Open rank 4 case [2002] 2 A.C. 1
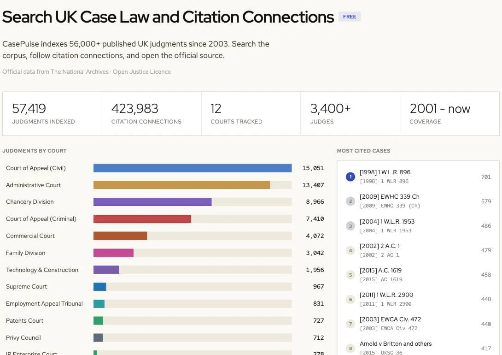The height and width of the screenshot is (355, 502). point(379,246)
